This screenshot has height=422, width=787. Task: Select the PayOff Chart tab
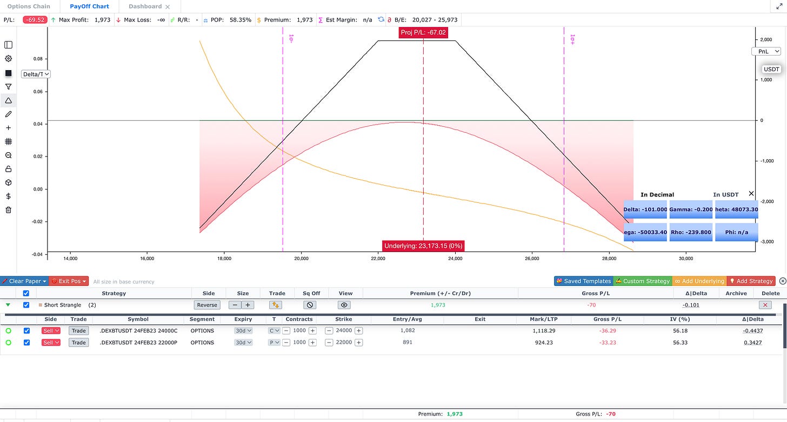tap(89, 6)
